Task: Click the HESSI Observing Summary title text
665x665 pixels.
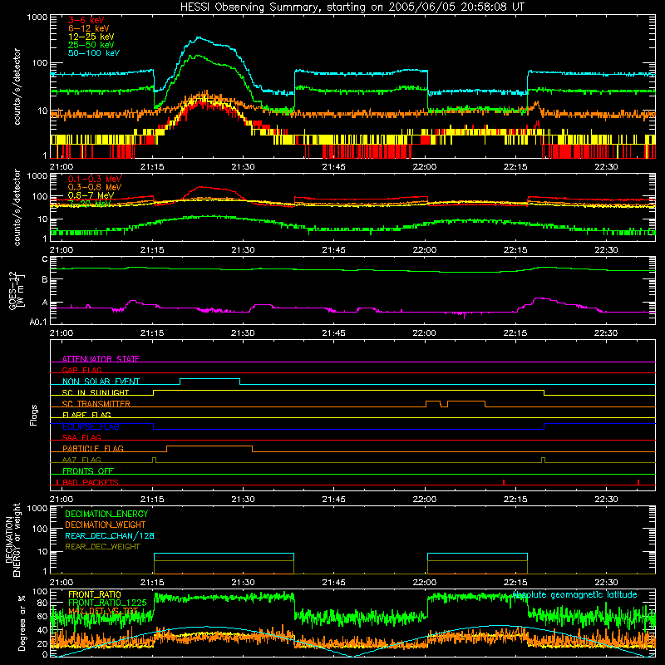Action: (x=352, y=7)
